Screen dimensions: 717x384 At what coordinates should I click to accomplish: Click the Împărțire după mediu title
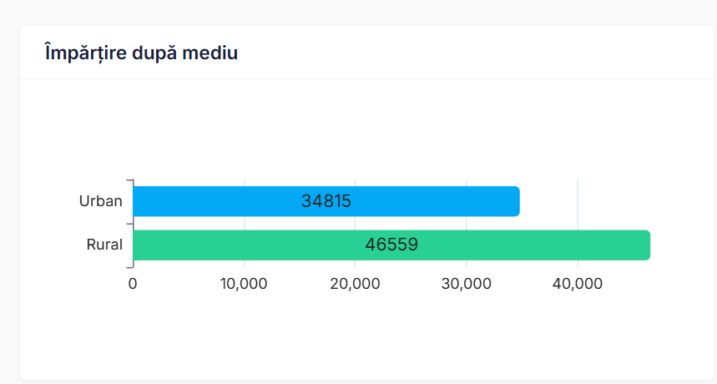pyautogui.click(x=141, y=53)
